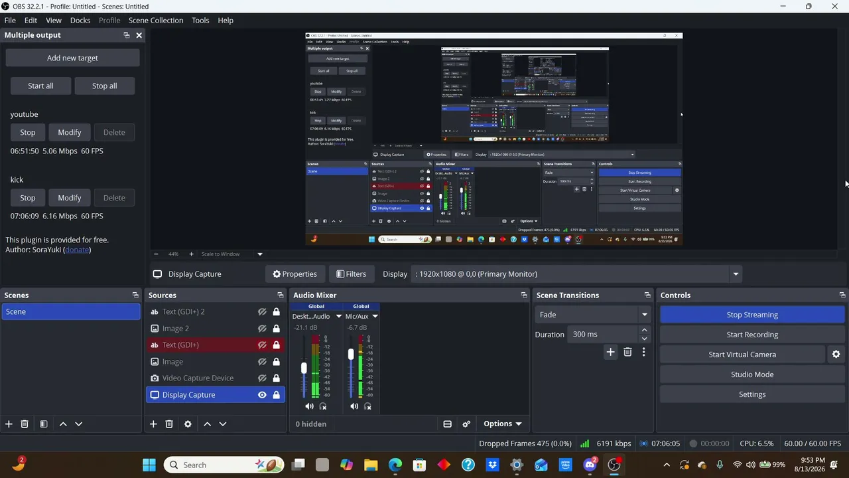Adjust the Mic/Aux volume slider
Screen dimensions: 849x478
351,355
